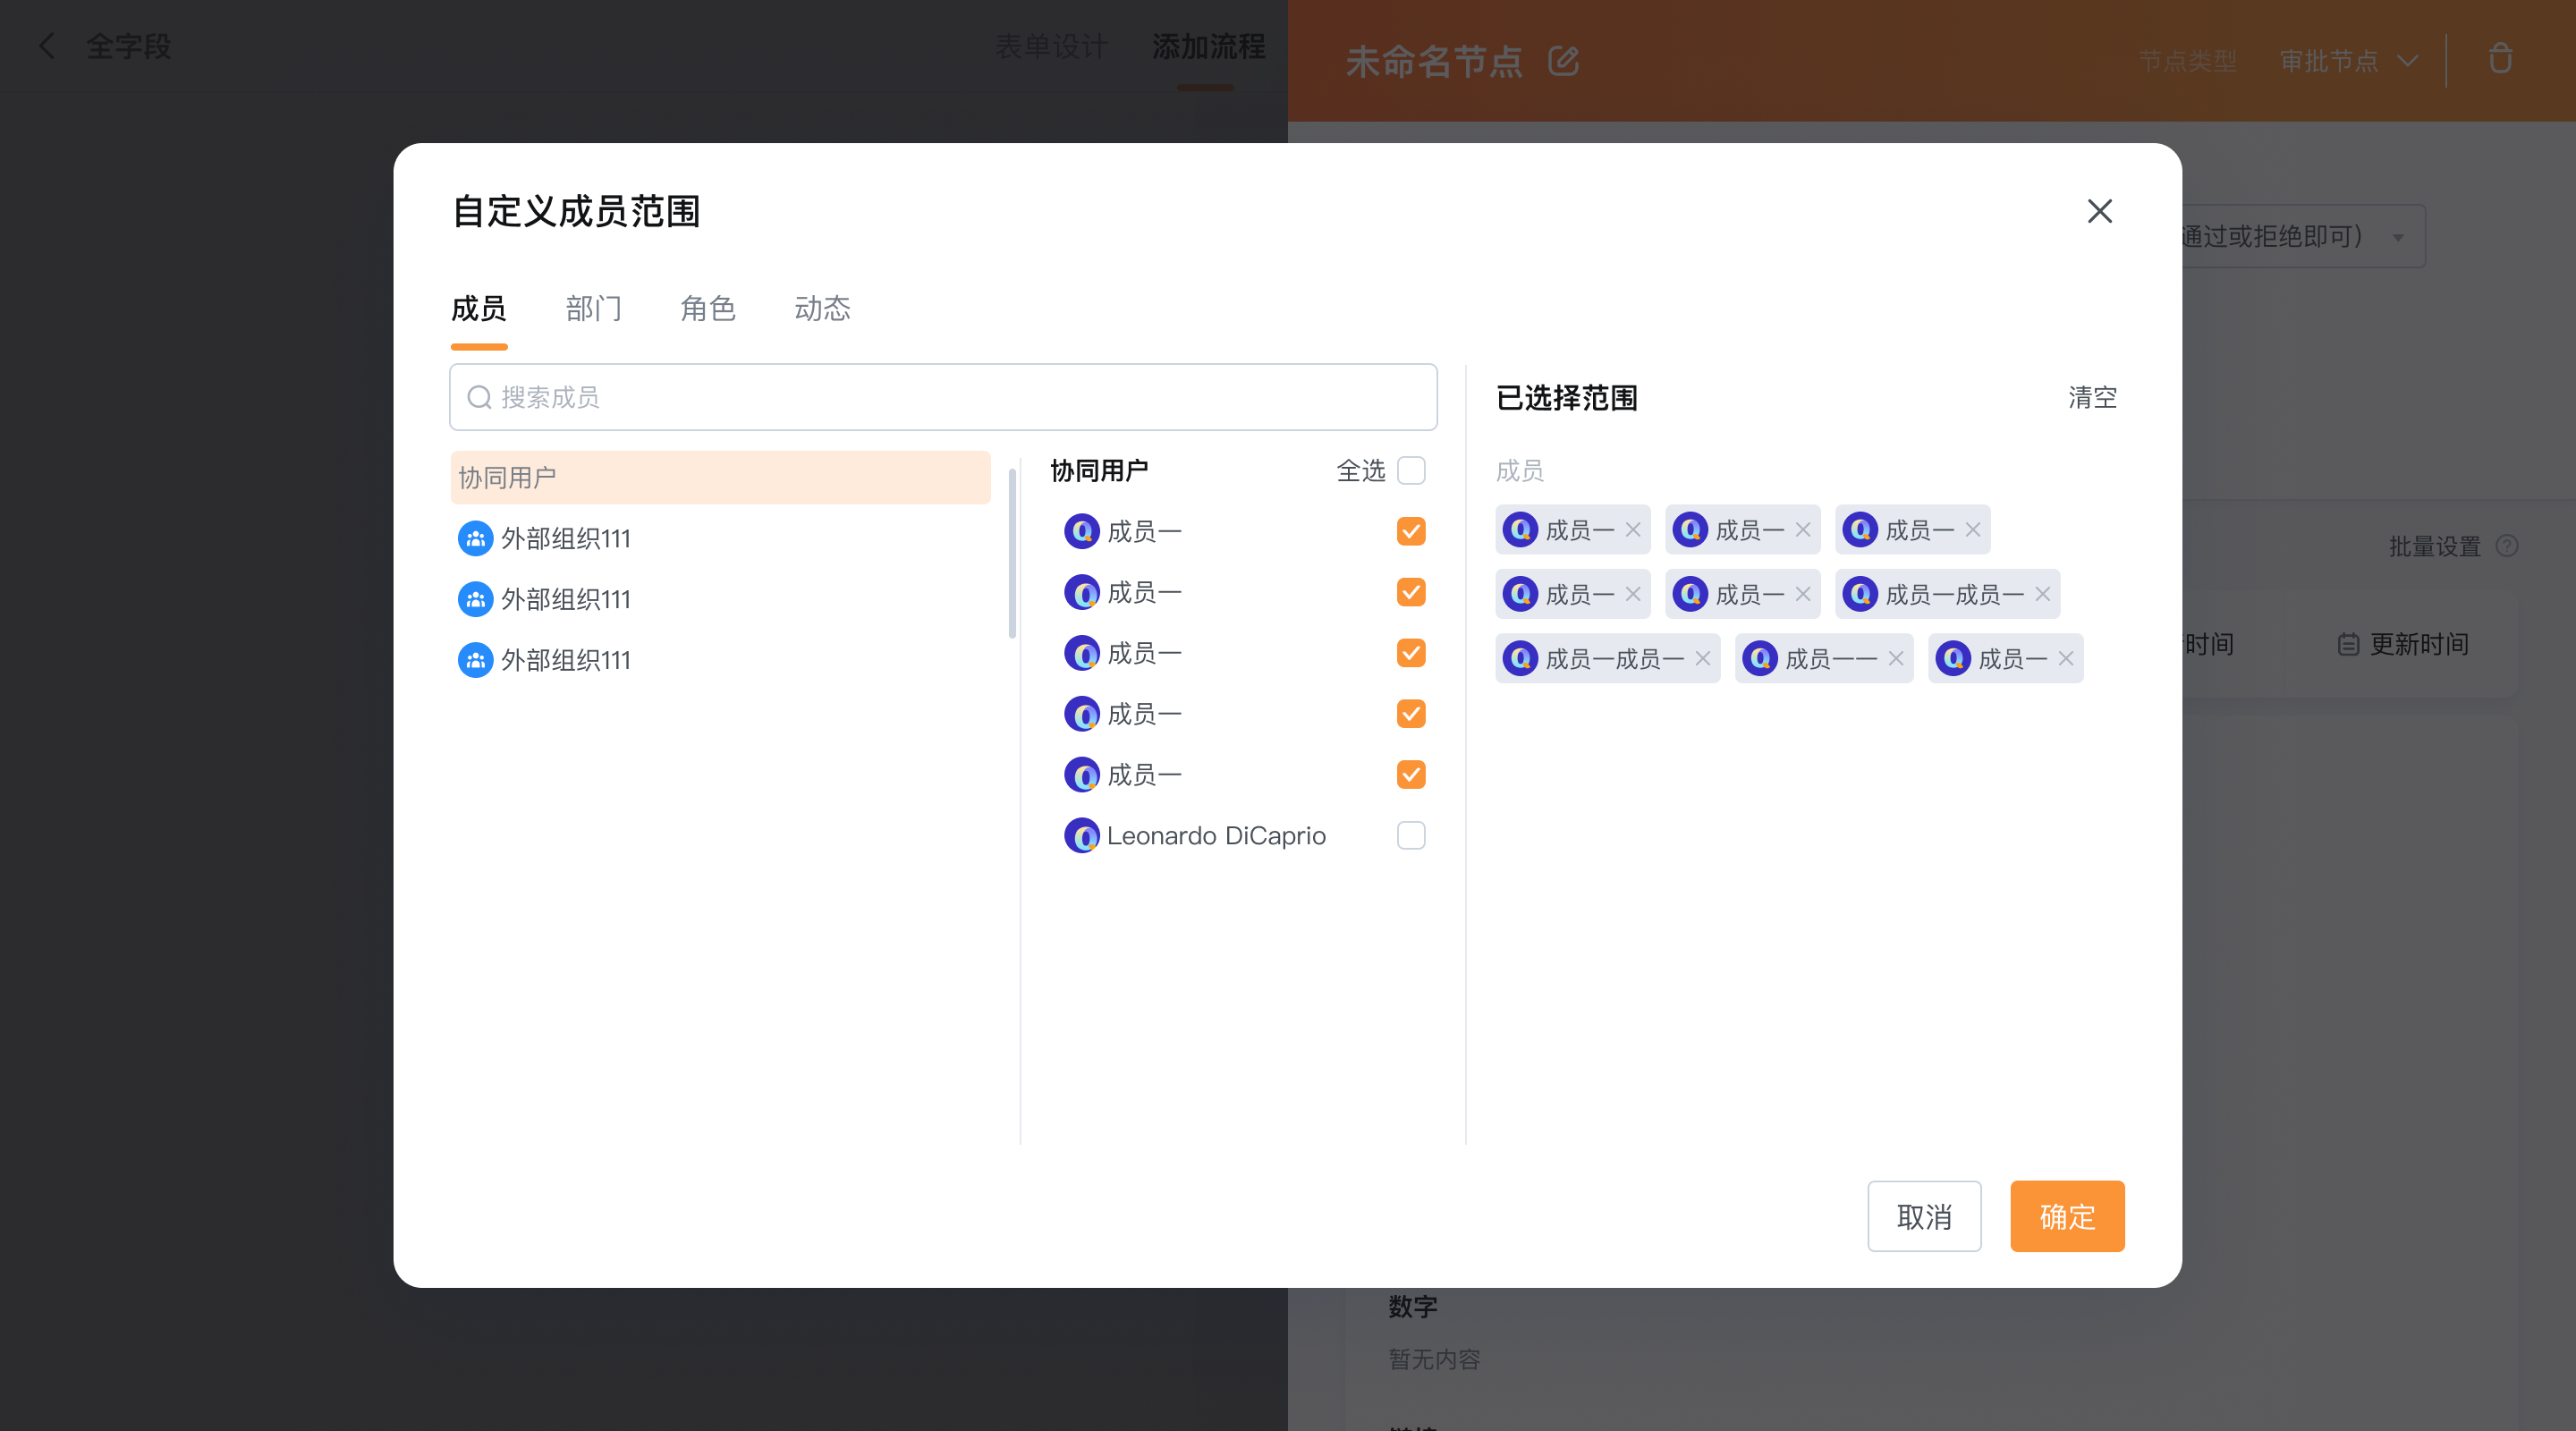Click the 未命名节点 node title
The width and height of the screenshot is (2576, 1431).
tap(1434, 61)
